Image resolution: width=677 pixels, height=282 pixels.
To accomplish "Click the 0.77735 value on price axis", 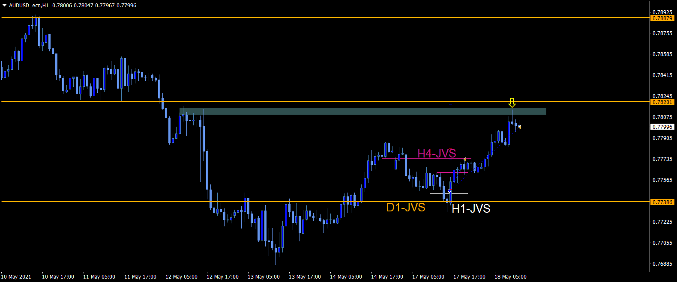I will (662, 159).
